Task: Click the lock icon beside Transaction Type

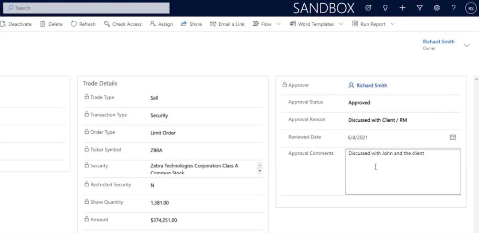Action: pos(87,114)
